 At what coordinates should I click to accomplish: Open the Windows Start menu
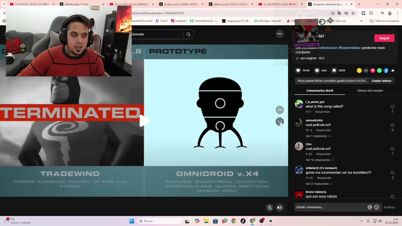click(132, 221)
